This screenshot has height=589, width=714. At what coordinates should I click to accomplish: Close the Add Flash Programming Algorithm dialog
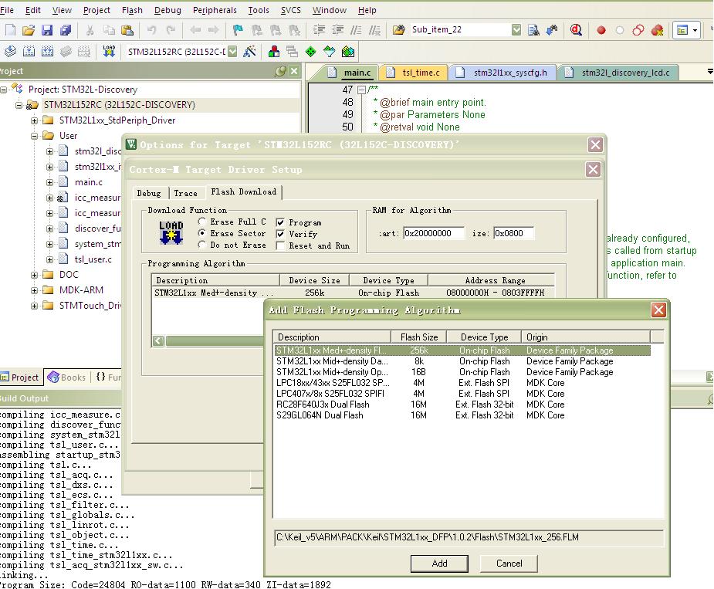click(x=658, y=310)
